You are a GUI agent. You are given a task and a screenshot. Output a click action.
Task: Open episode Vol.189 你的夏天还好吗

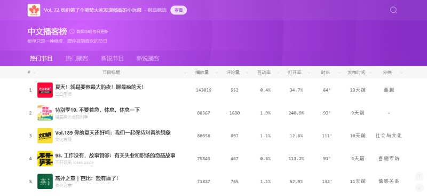pyautogui.click(x=113, y=133)
